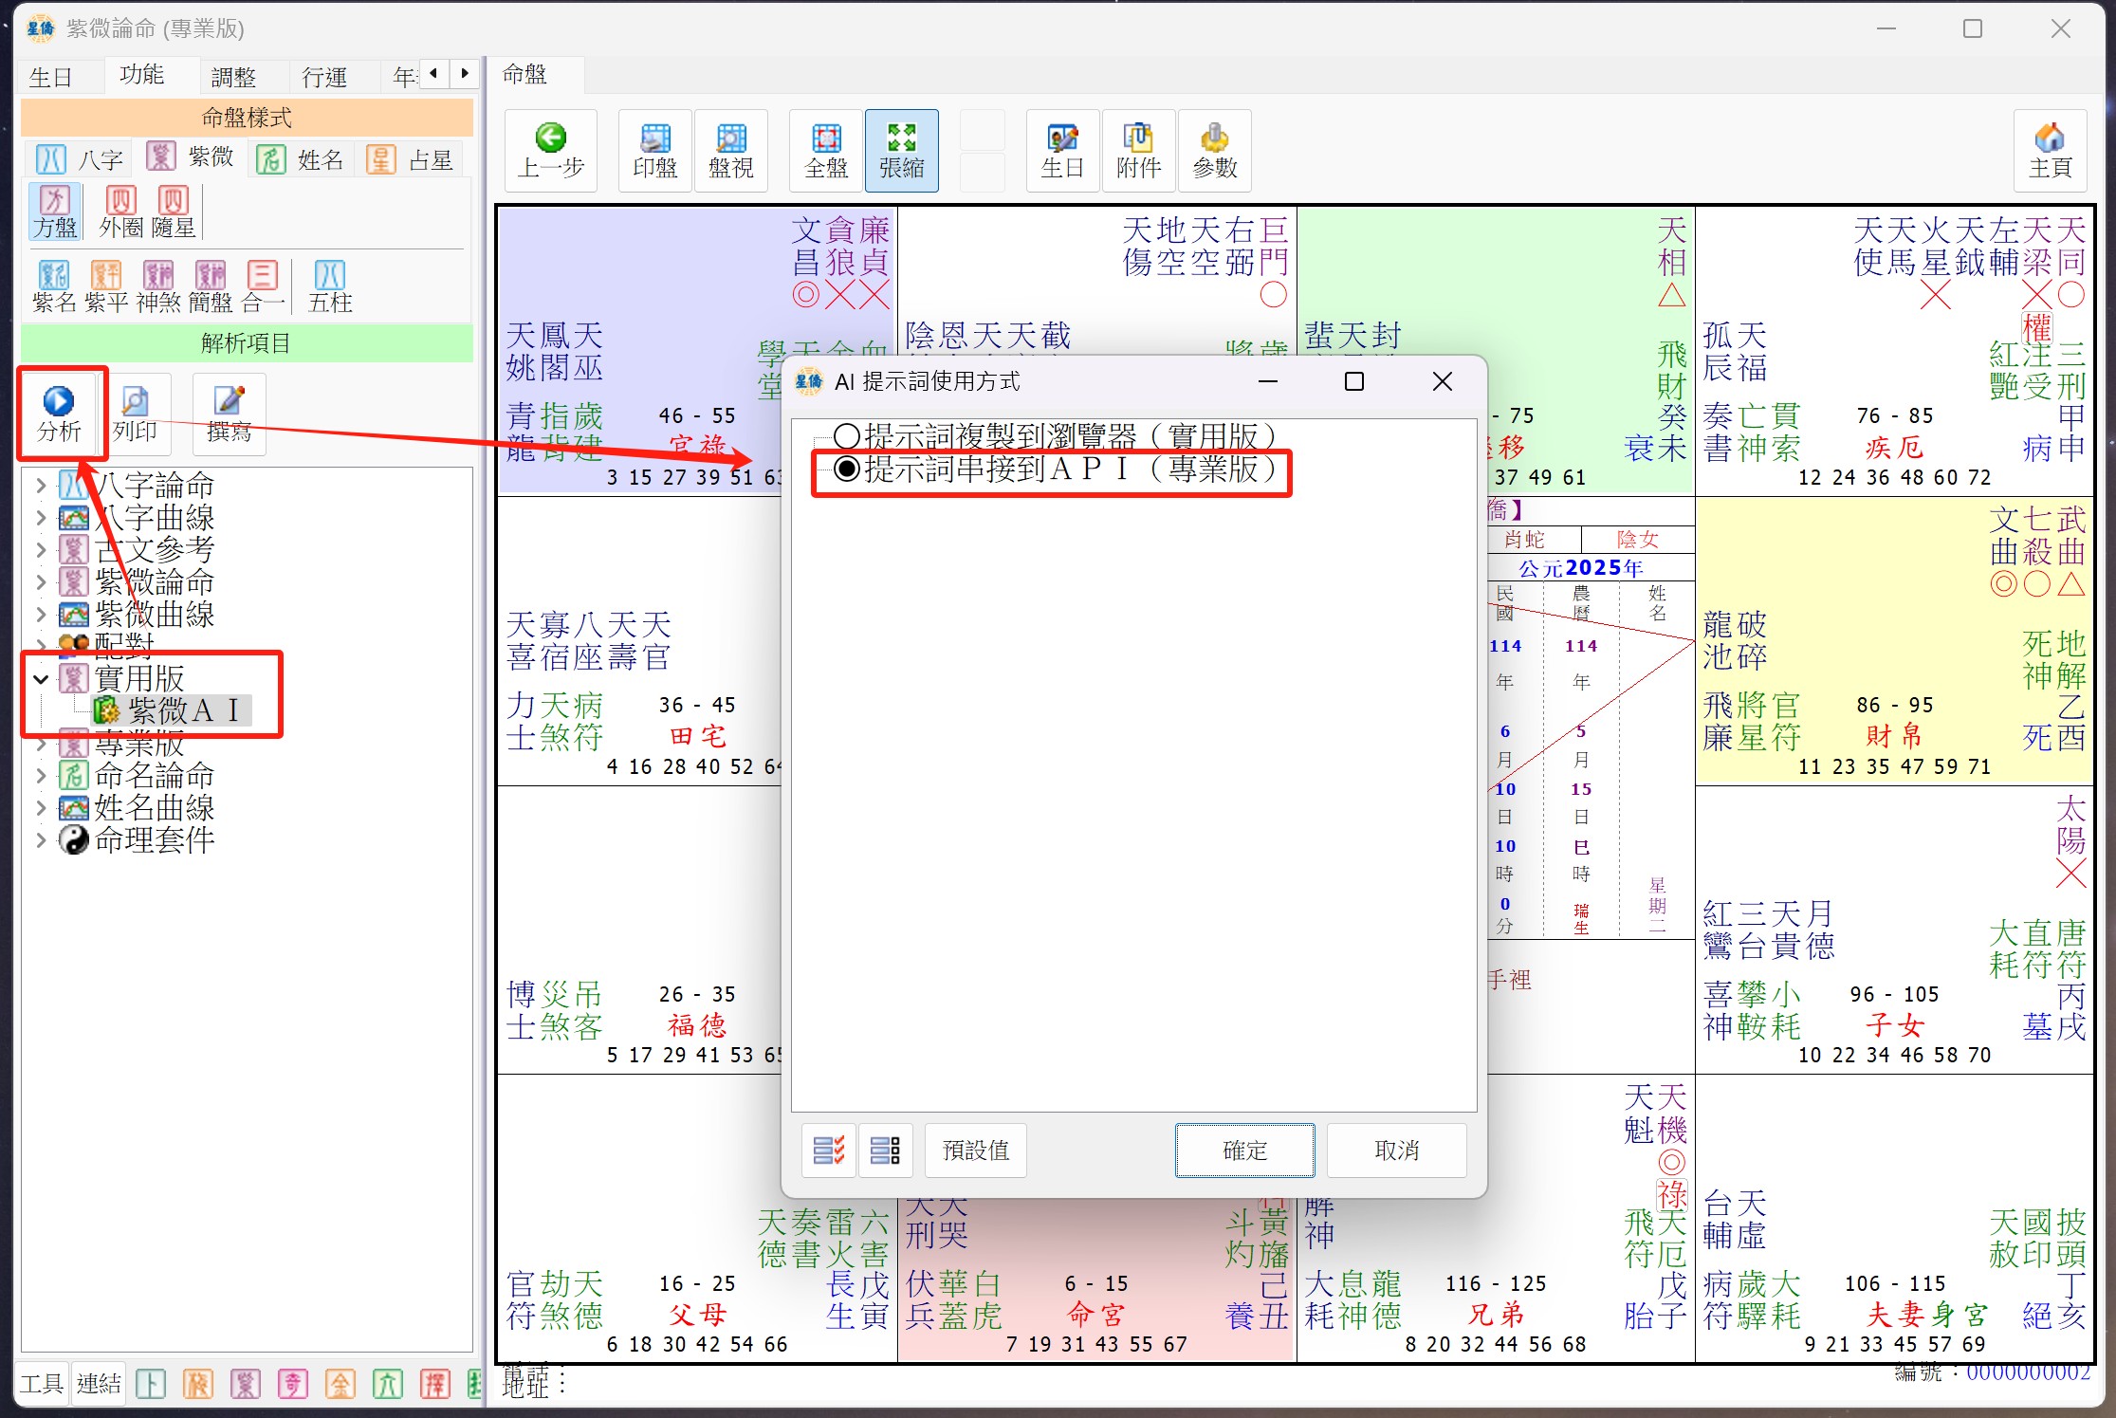Go to 主頁 home icon

click(x=2050, y=139)
